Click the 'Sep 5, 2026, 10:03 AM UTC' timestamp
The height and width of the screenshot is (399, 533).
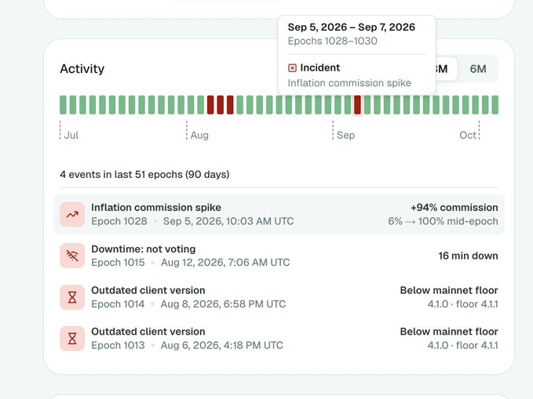228,221
